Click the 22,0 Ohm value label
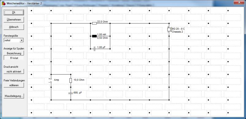The height and width of the screenshot is (119, 246). pyautogui.click(x=102, y=21)
